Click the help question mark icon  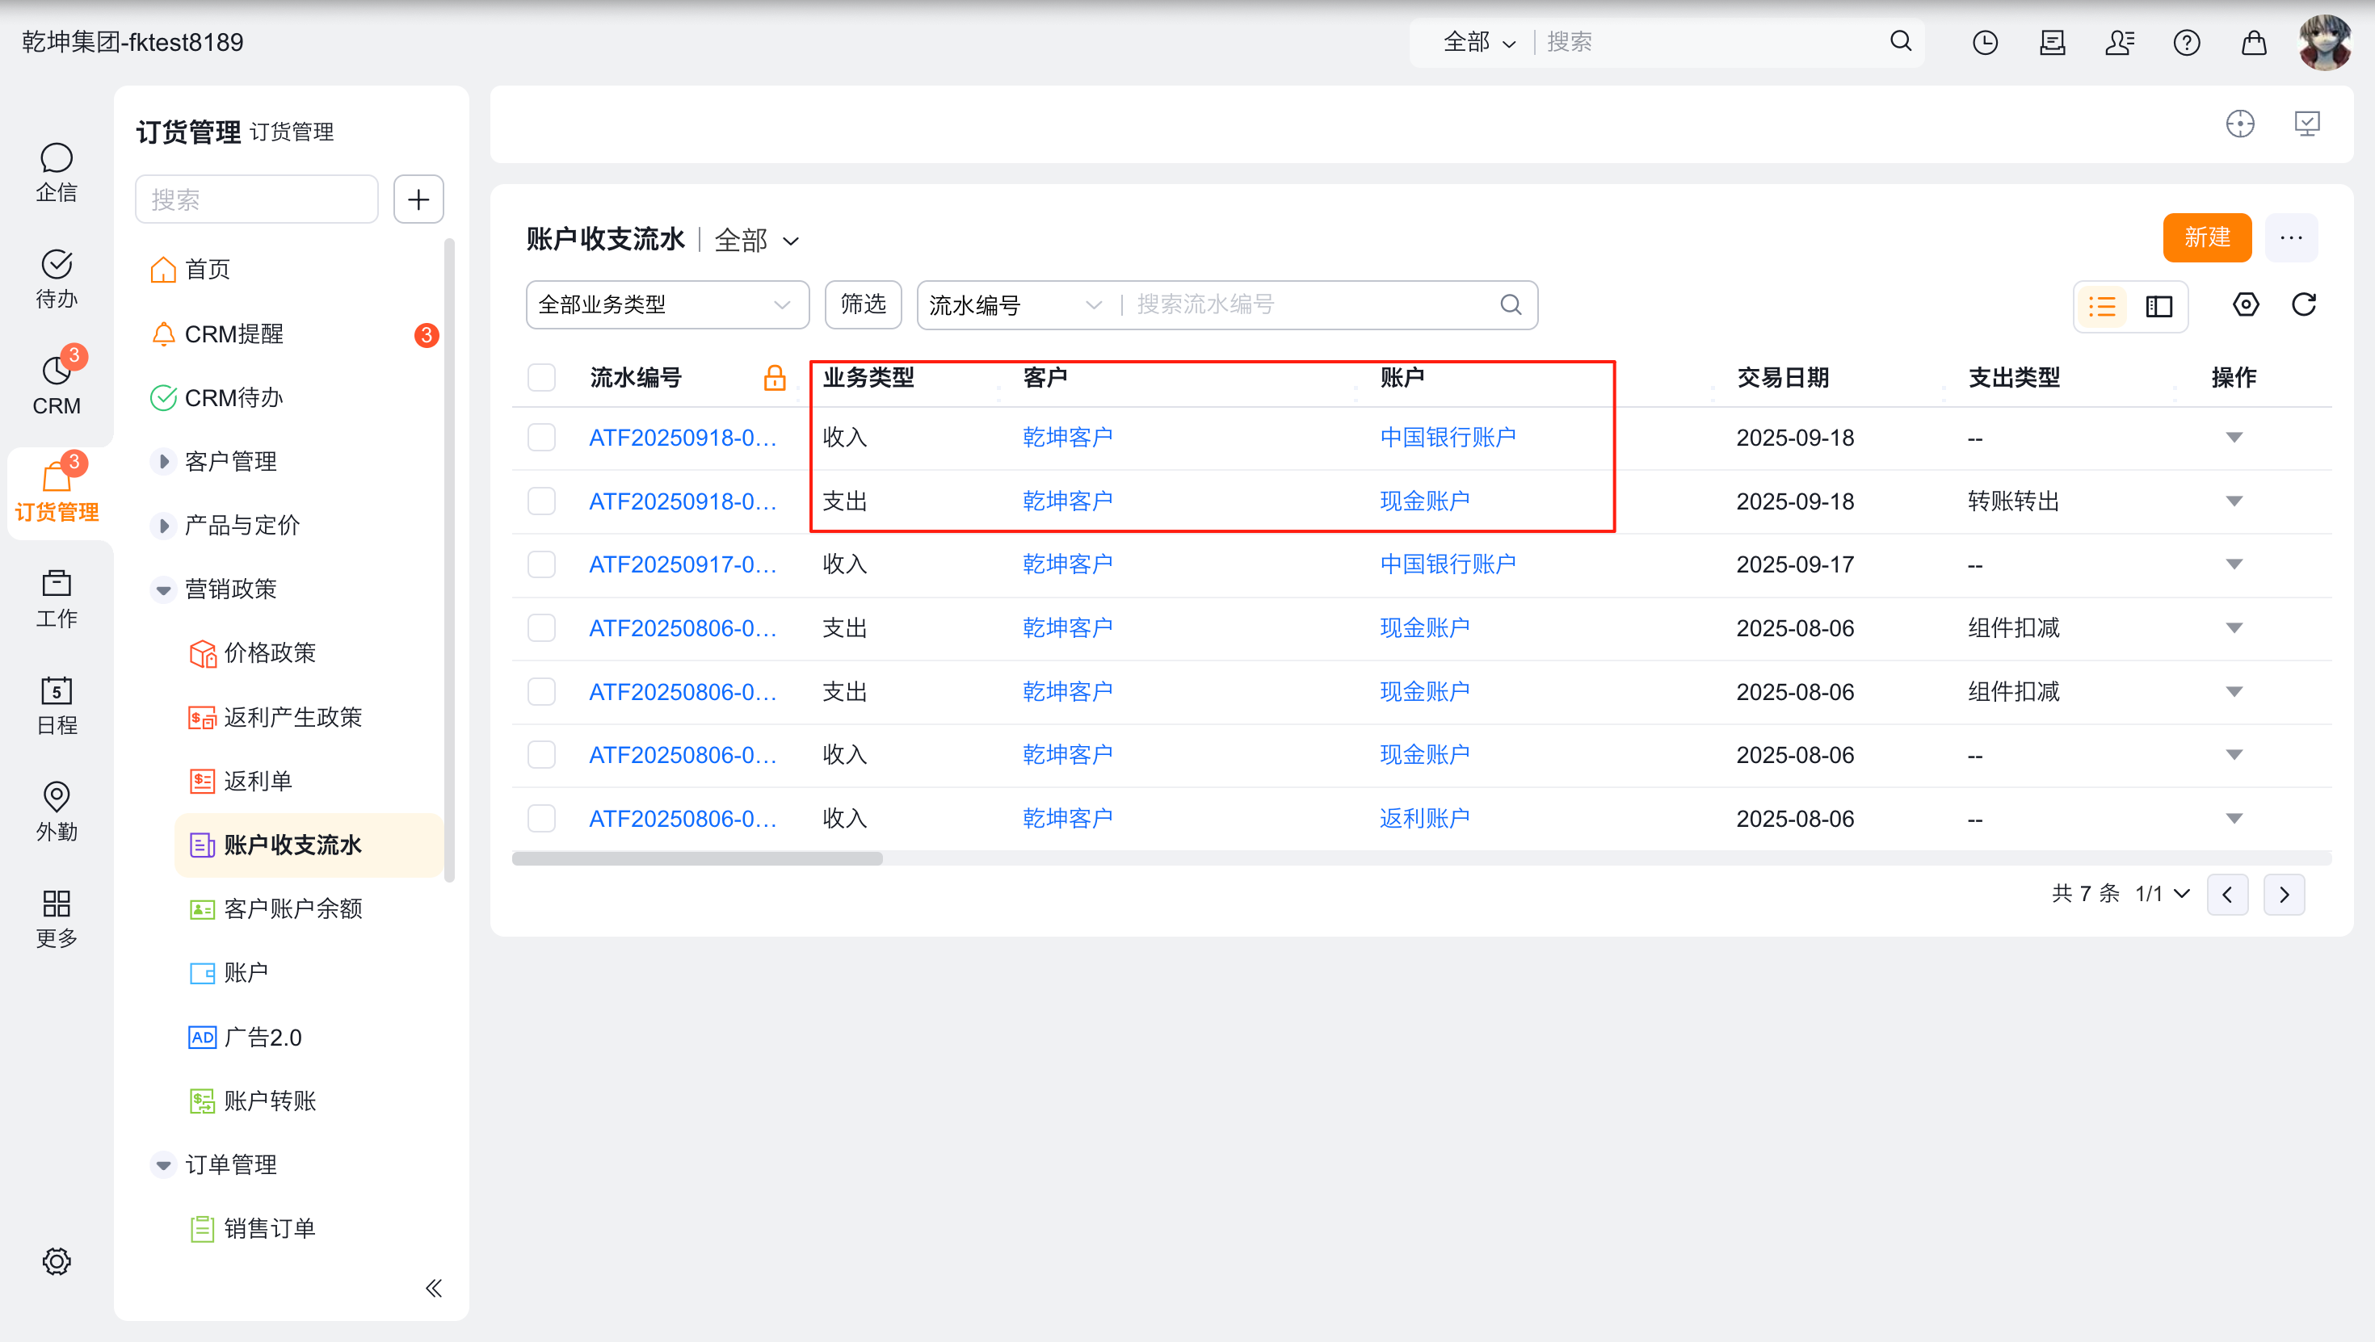click(2186, 43)
